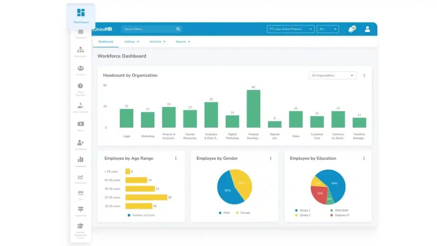Click the Reimbursement icon in the sidebar
This screenshot has height=246, width=437.
(x=80, y=106)
